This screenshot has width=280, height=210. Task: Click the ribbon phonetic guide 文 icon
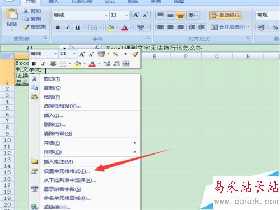pyautogui.click(x=141, y=27)
